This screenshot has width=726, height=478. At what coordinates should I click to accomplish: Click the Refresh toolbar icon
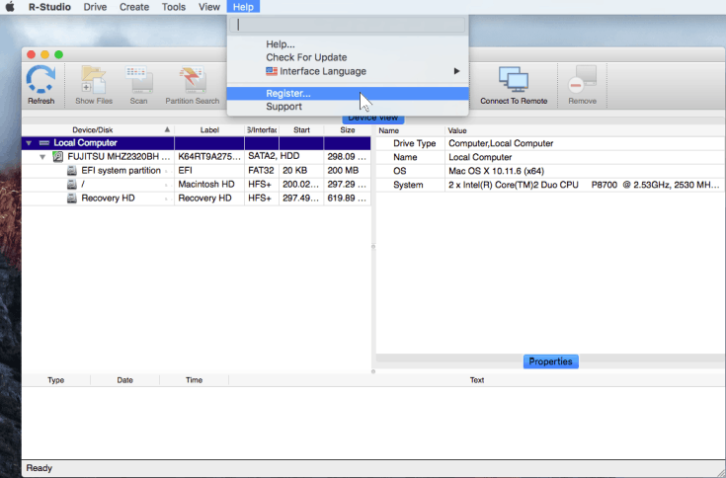pyautogui.click(x=40, y=83)
